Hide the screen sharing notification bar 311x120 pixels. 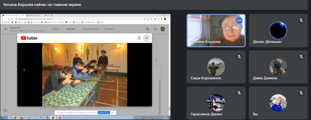[x=113, y=113]
